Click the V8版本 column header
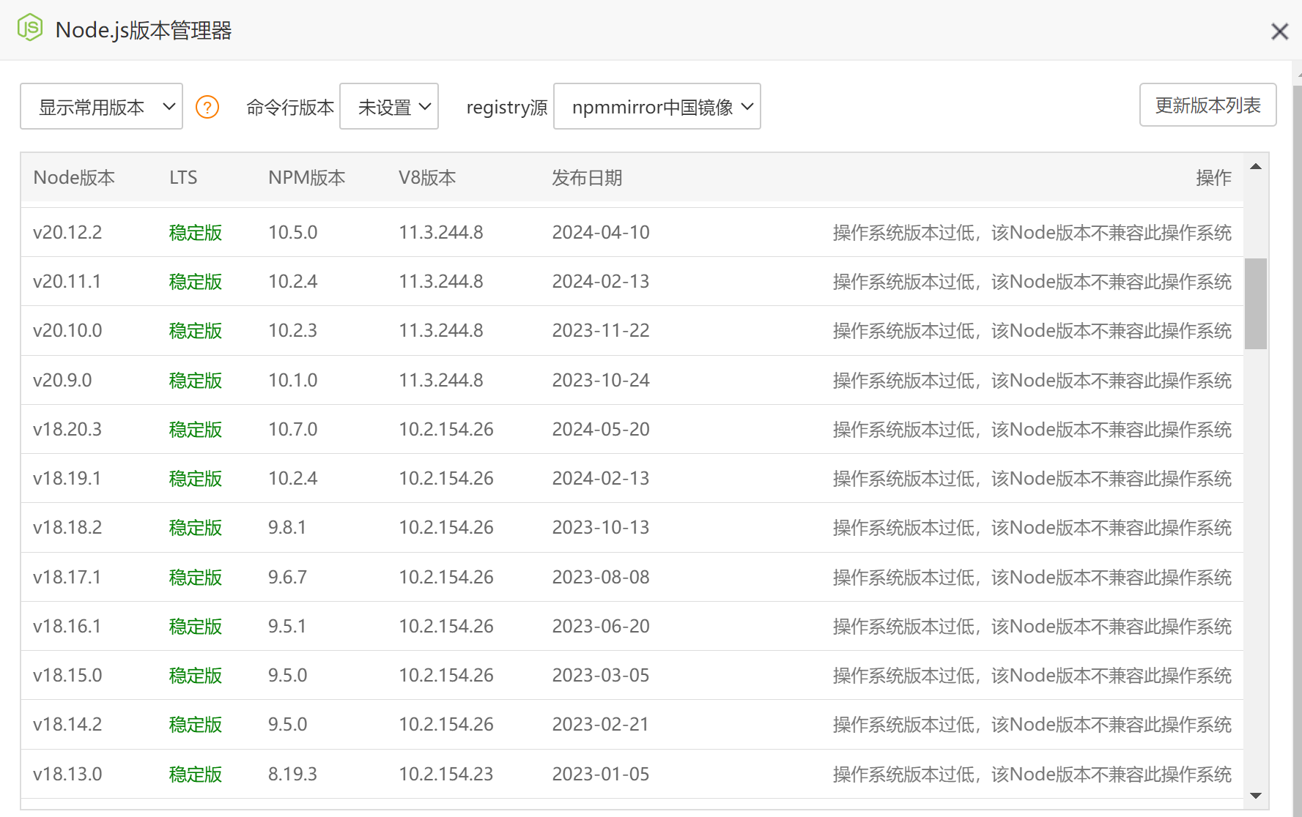1302x817 pixels. pyautogui.click(x=427, y=178)
